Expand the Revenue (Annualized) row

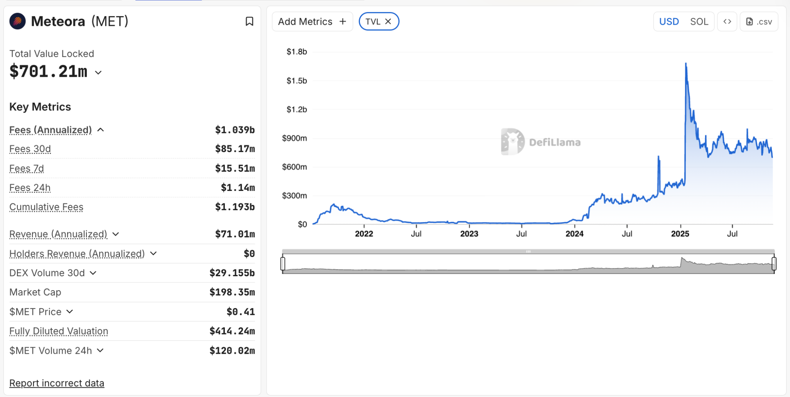click(x=116, y=234)
